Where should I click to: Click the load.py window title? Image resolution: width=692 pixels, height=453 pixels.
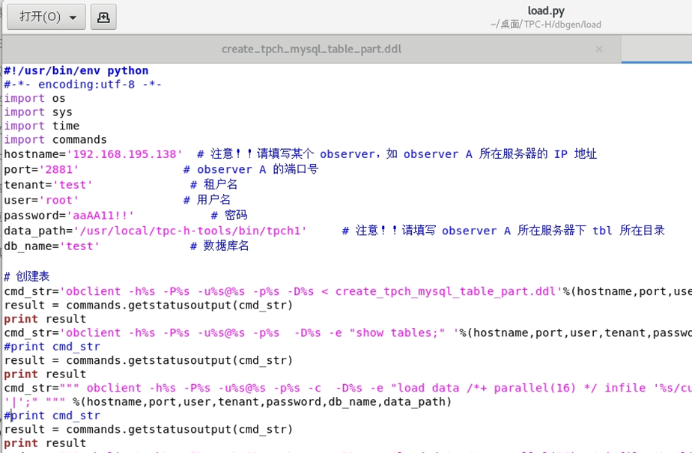pyautogui.click(x=546, y=10)
